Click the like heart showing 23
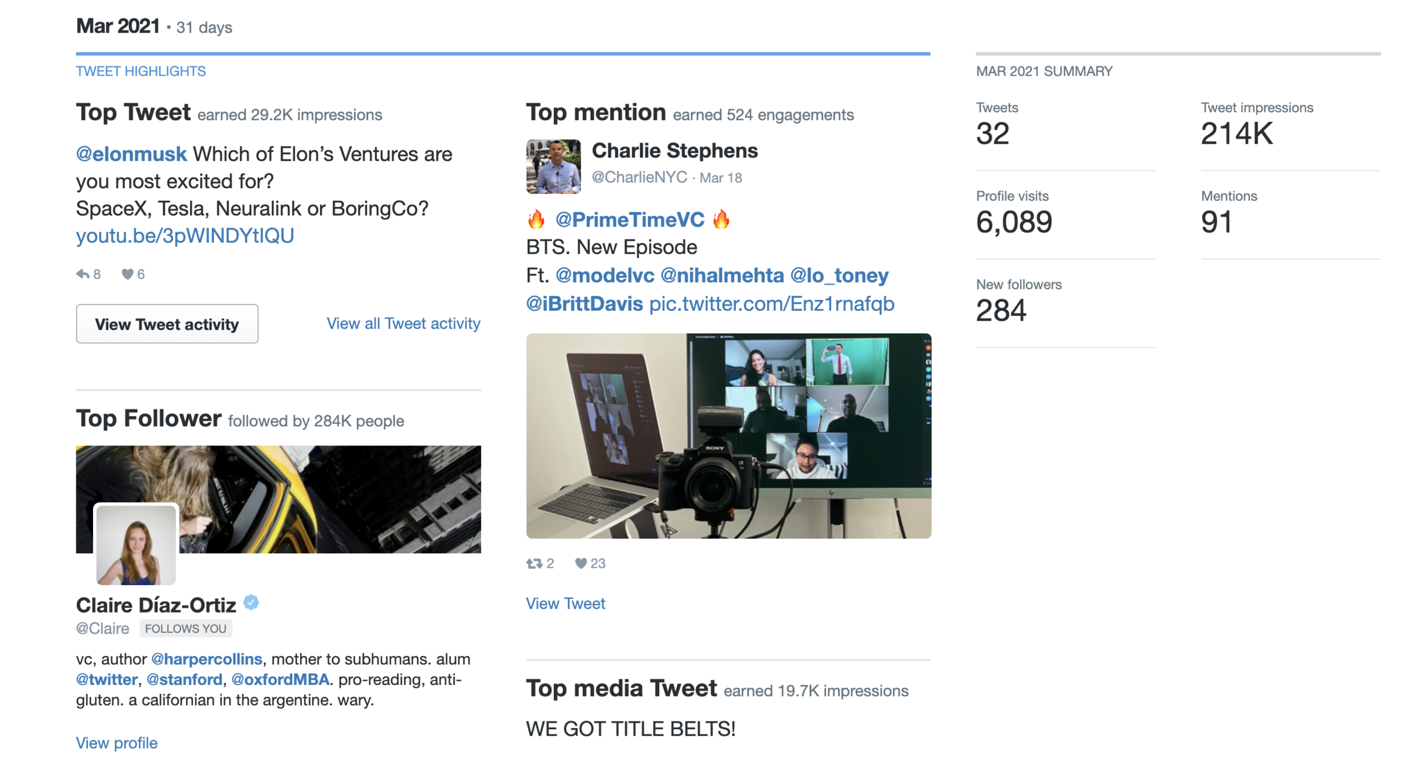The image size is (1415, 770). [580, 564]
